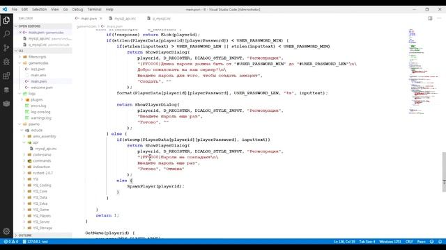This screenshot has height=250, width=446.
Task: Open the Manage gear menu
Action: coord(6,231)
